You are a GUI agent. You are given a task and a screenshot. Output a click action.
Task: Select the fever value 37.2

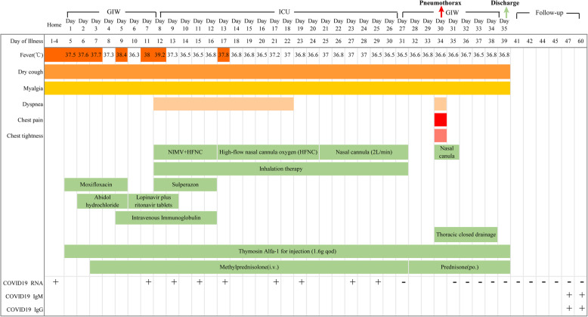coord(274,54)
